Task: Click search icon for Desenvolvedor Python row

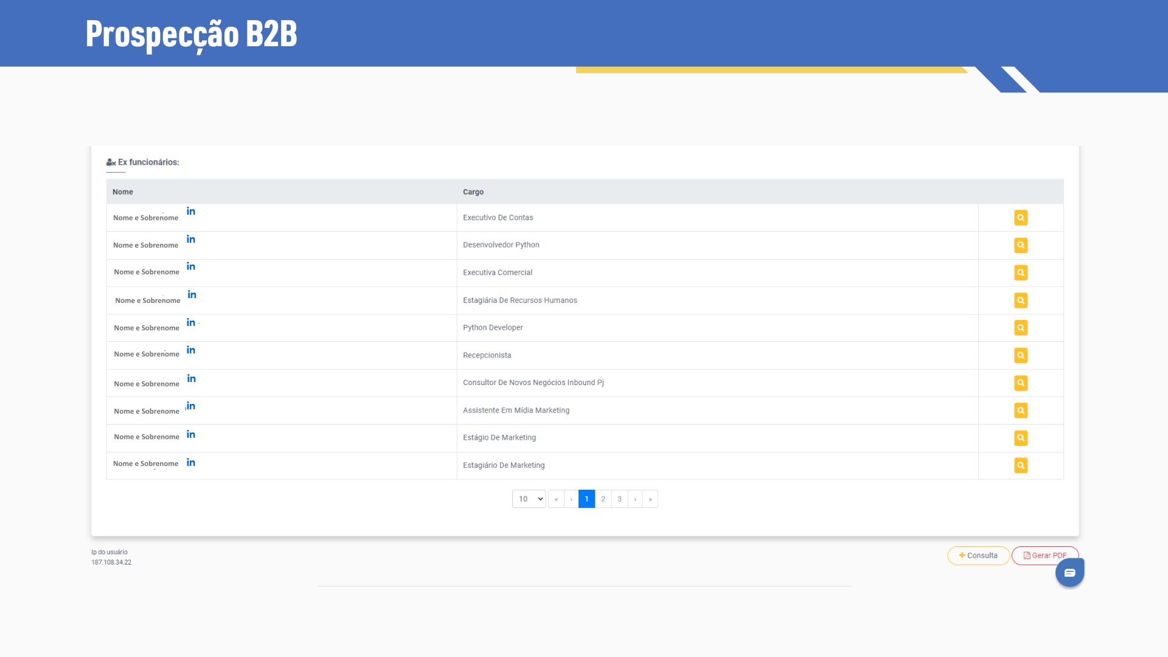Action: point(1021,245)
